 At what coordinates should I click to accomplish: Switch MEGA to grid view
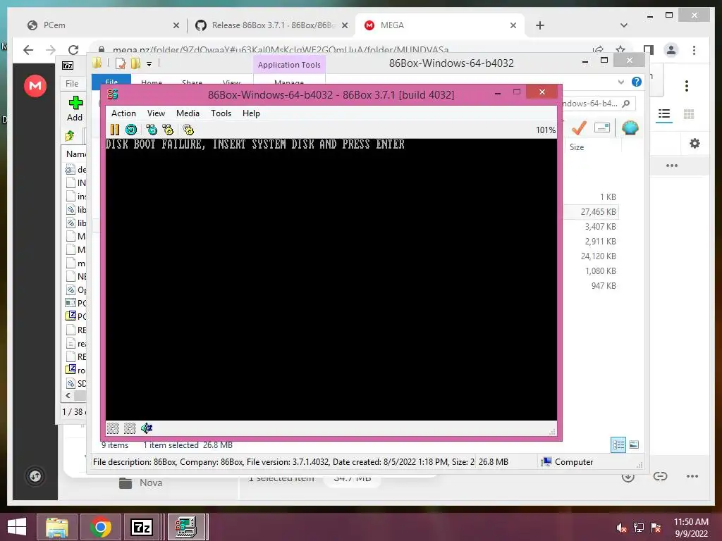point(689,113)
